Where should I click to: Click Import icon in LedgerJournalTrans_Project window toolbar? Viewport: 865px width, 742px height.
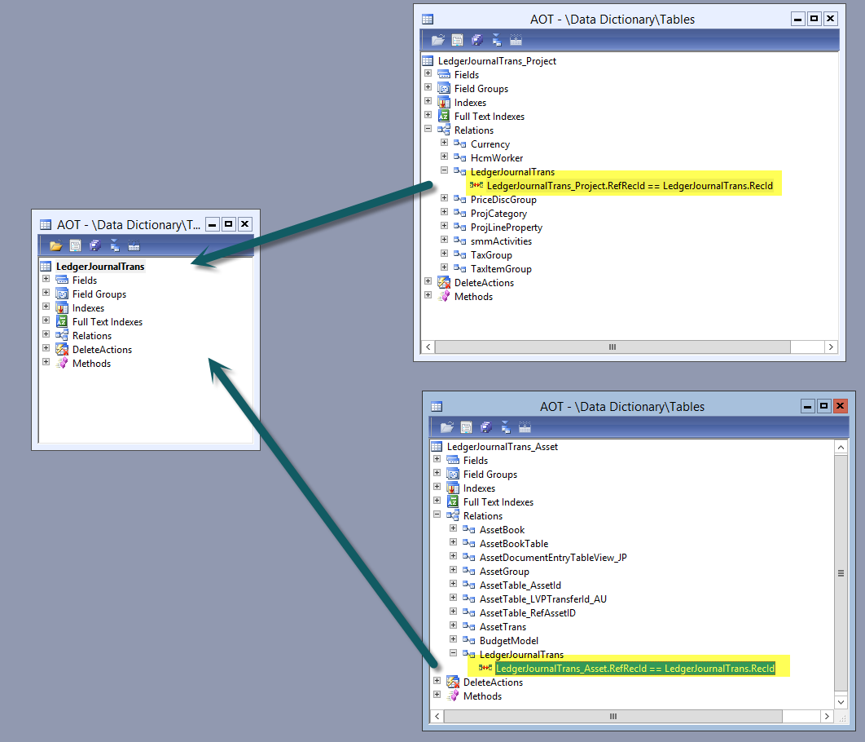496,40
